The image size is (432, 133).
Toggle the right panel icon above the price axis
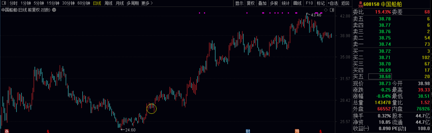[x=332, y=10]
